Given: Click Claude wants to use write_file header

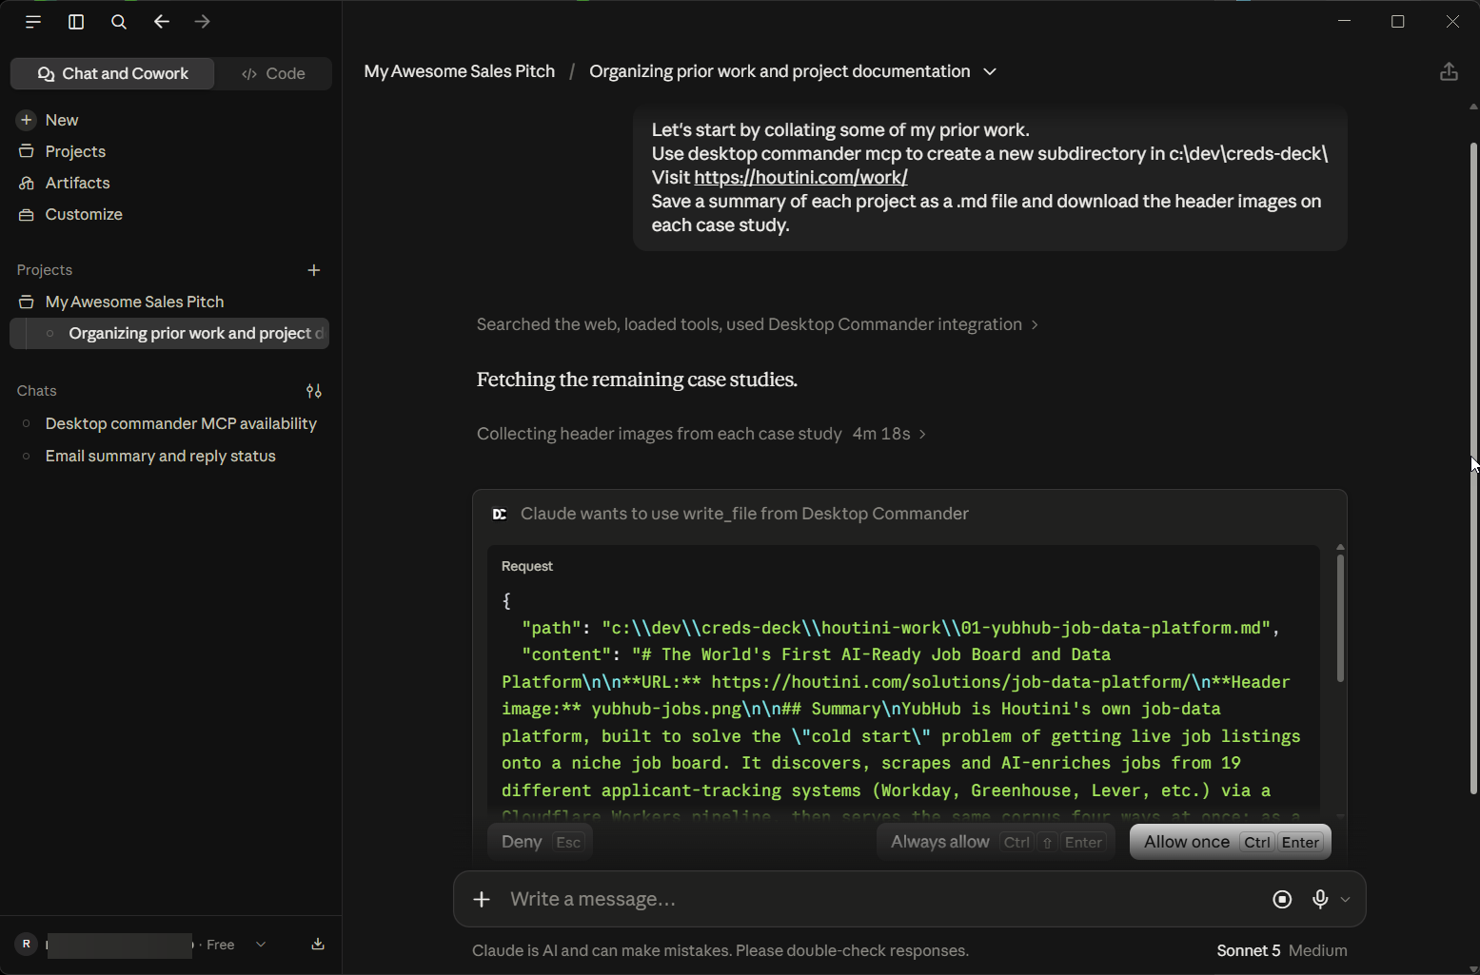Looking at the screenshot, I should pyautogui.click(x=744, y=514).
